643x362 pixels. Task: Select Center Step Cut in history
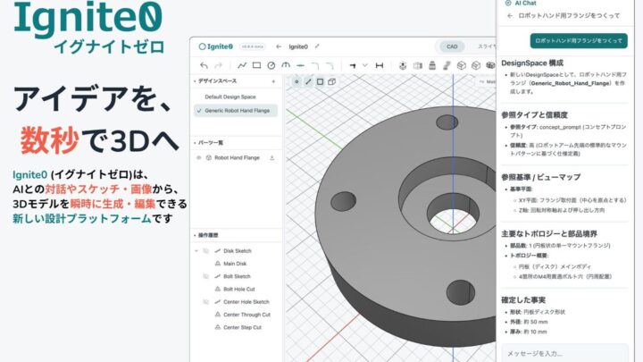(242, 327)
